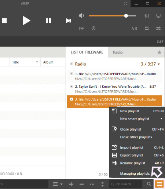Viewport: 165px width, 189px height.
Task: Focus the left library search field
Action: (x=24, y=184)
